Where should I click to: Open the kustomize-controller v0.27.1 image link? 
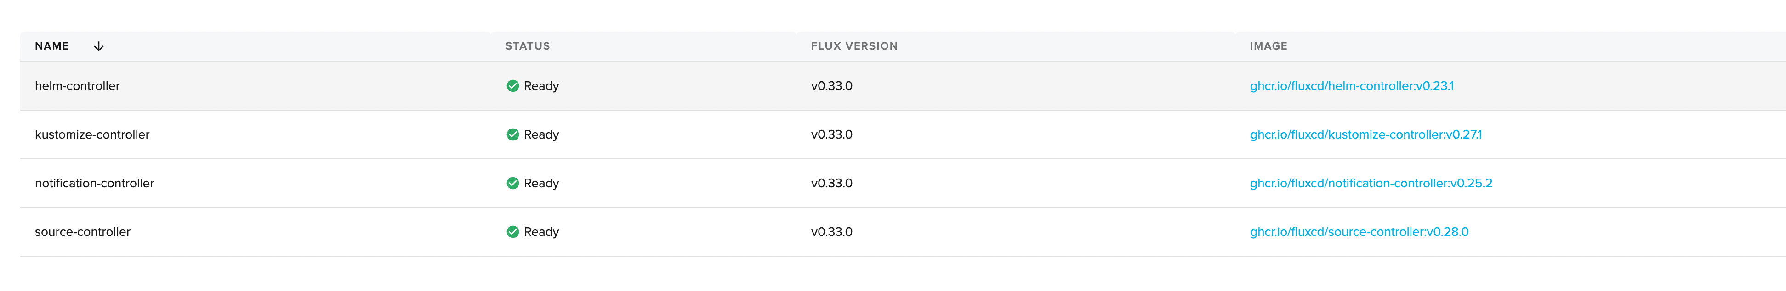tap(1365, 134)
